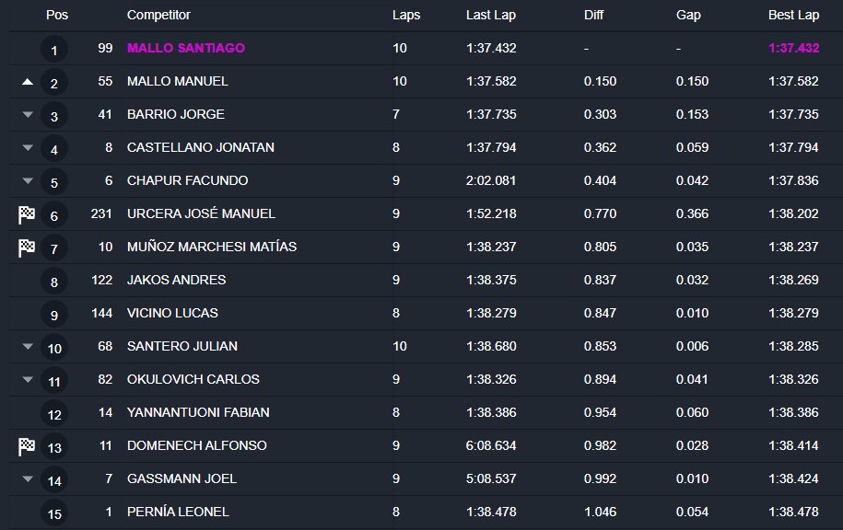
Task: Click the down arrow next to OKULOVICH CARLOS
Action: coord(28,380)
